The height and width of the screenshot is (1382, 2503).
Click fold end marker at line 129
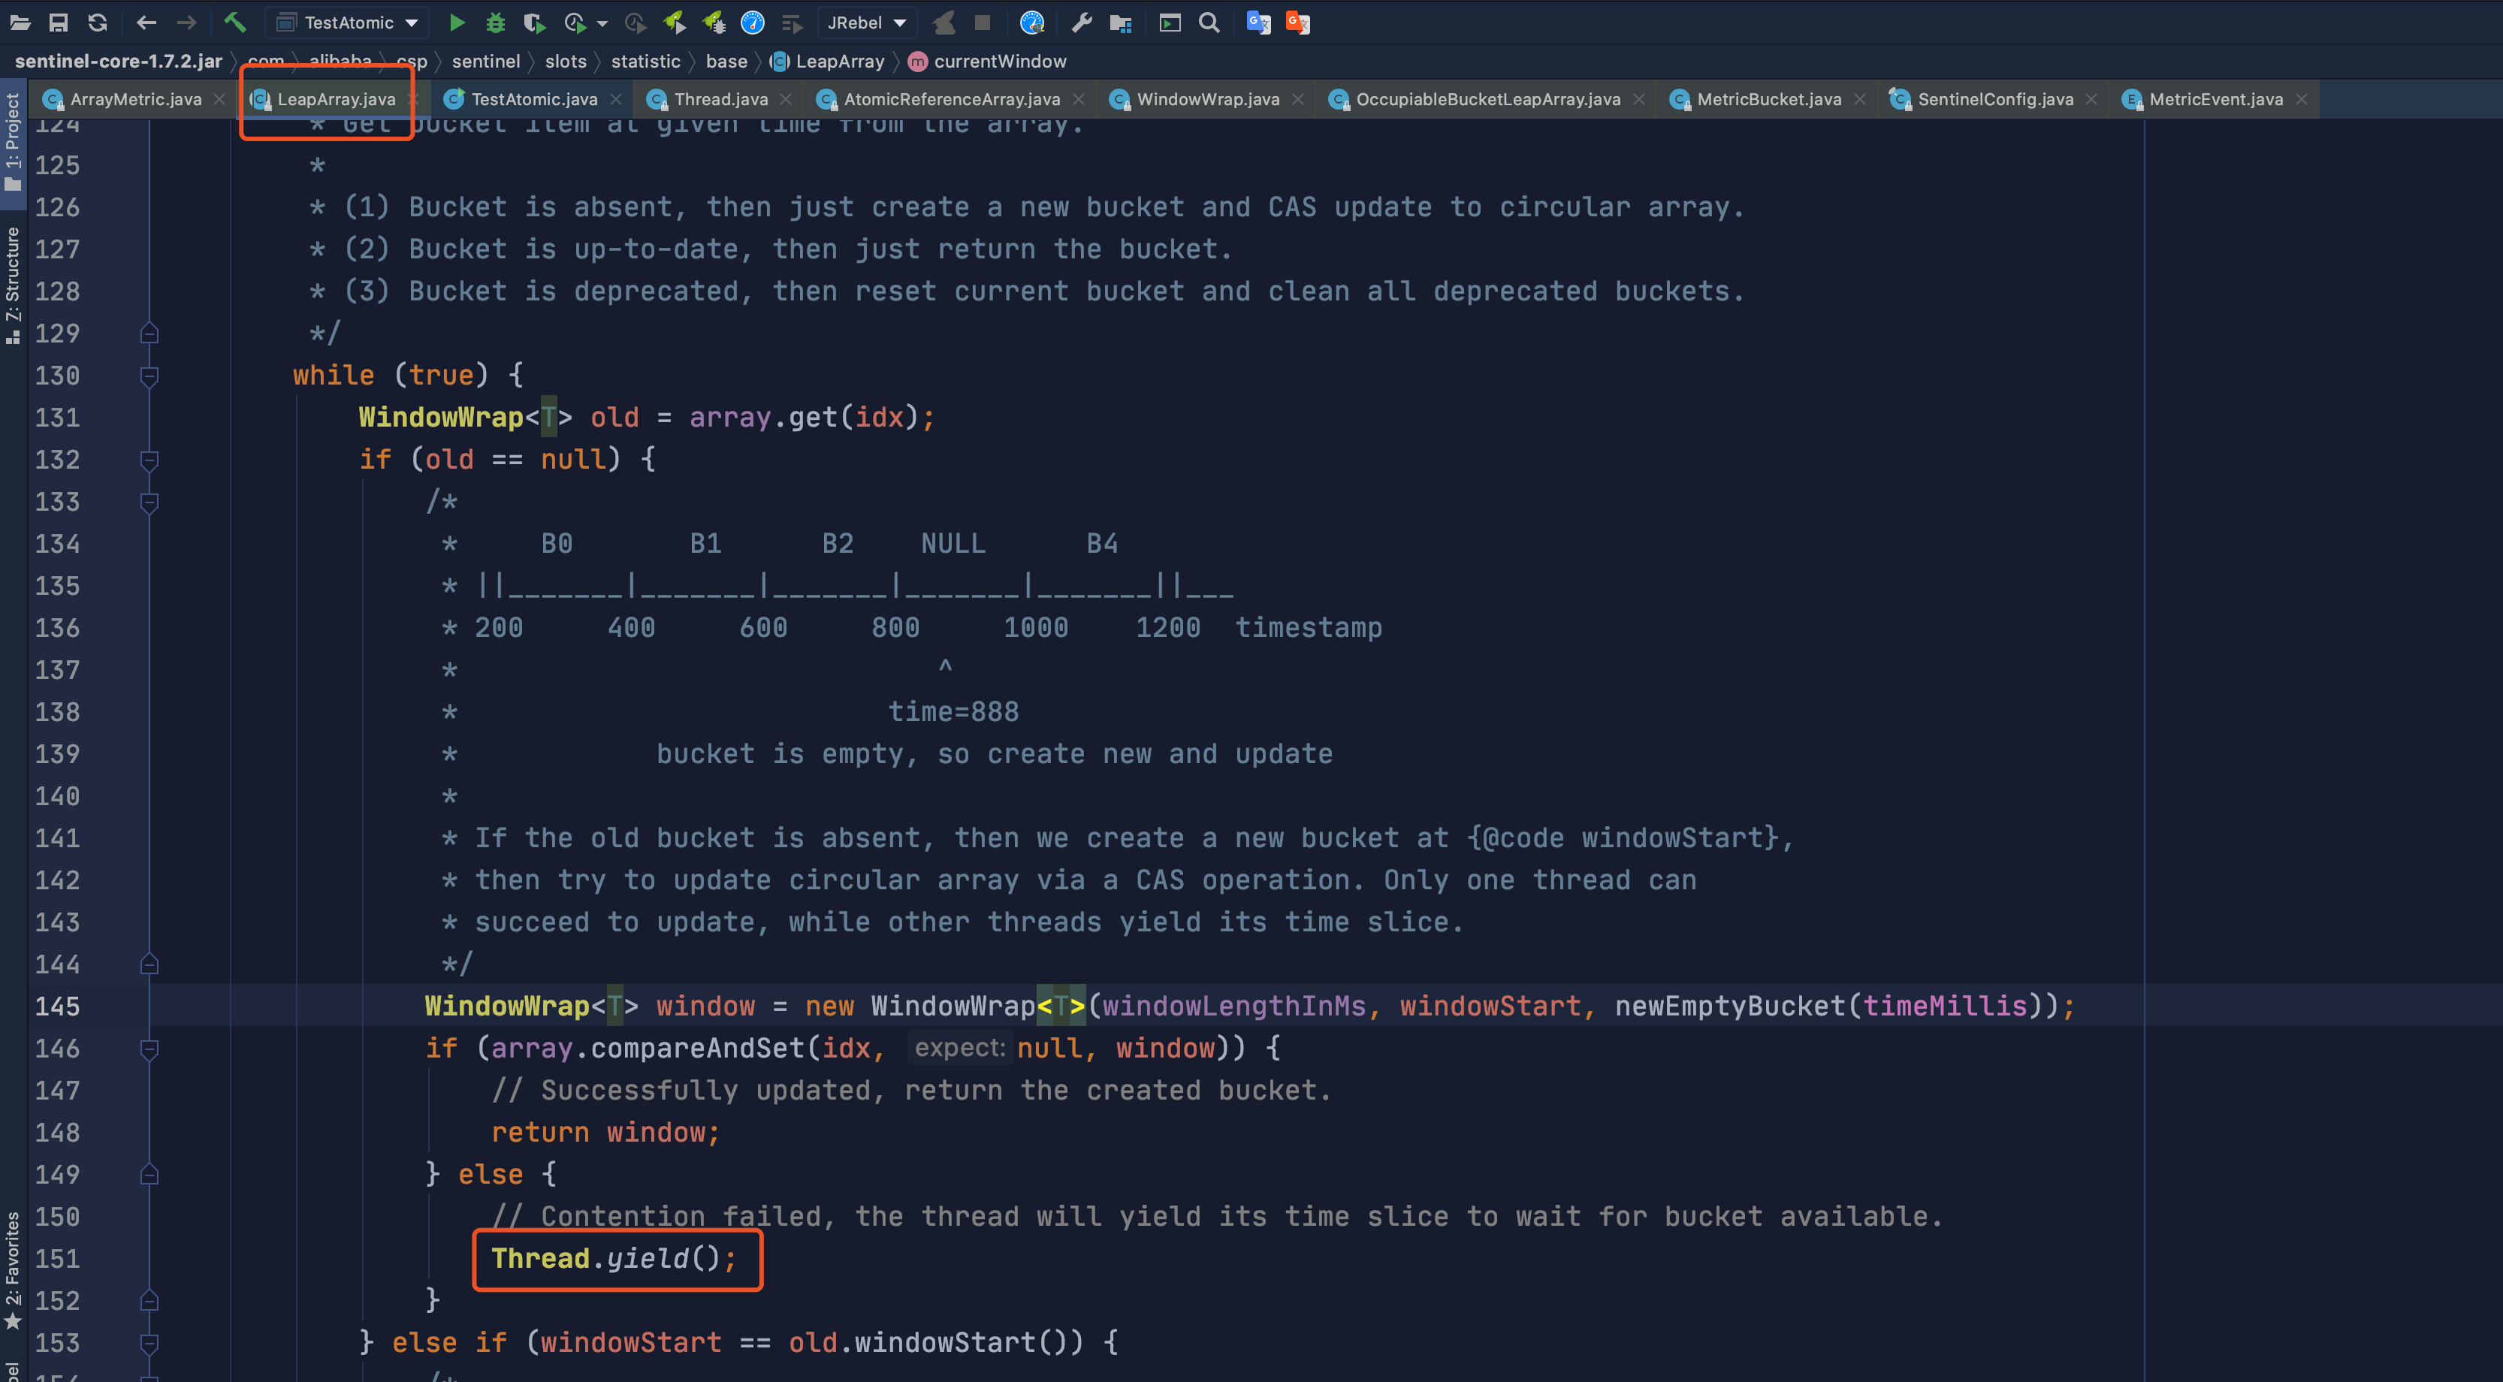click(149, 333)
